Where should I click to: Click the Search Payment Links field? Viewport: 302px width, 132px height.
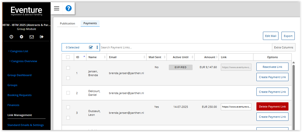coord(185,47)
